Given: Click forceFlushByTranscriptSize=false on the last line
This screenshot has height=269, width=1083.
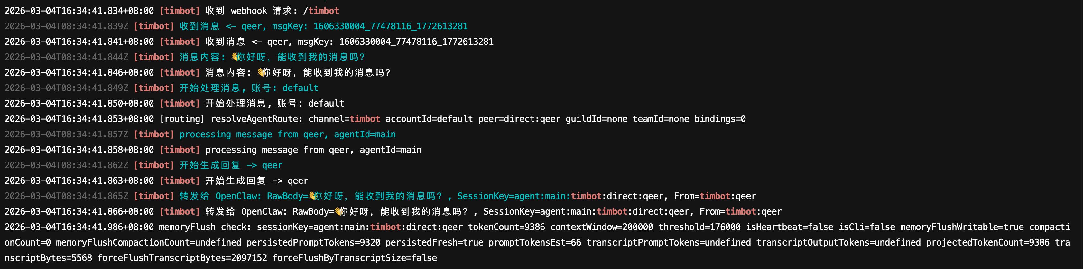Looking at the screenshot, I should pyautogui.click(x=355, y=258).
